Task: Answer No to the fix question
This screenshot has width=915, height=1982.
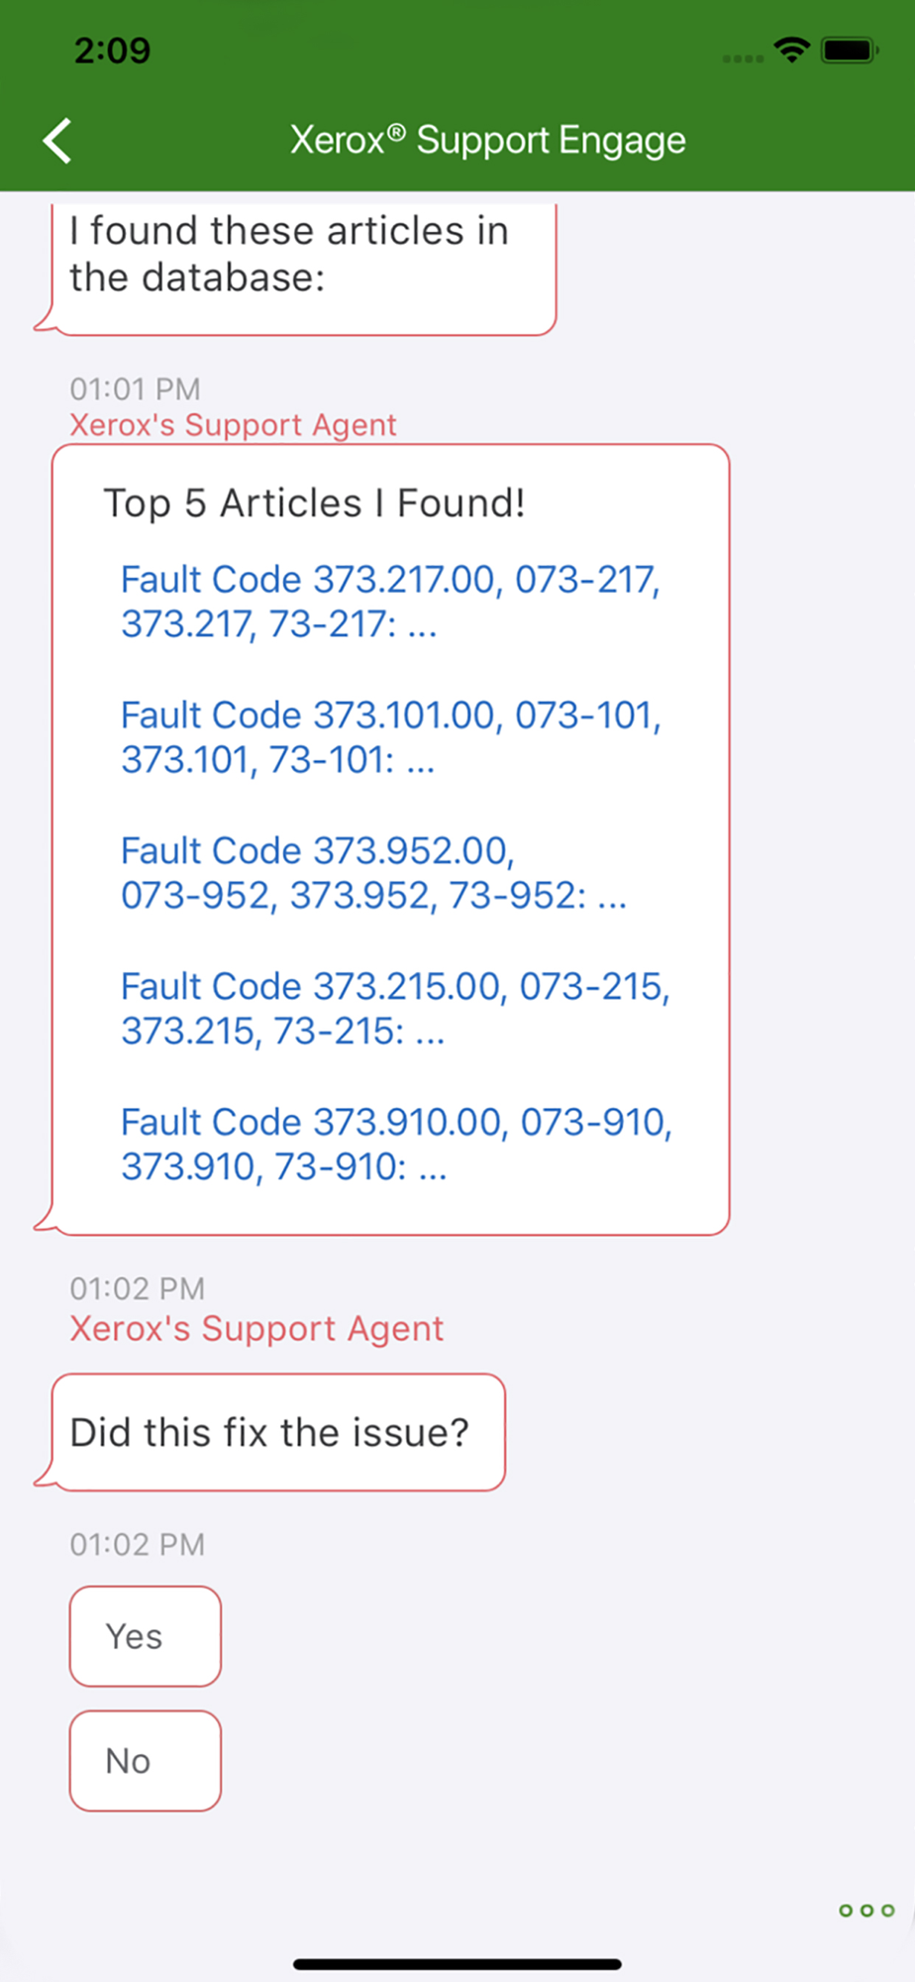Action: 146,1761
